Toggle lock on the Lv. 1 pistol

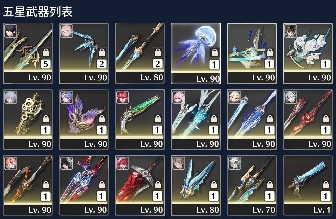tap(326, 185)
